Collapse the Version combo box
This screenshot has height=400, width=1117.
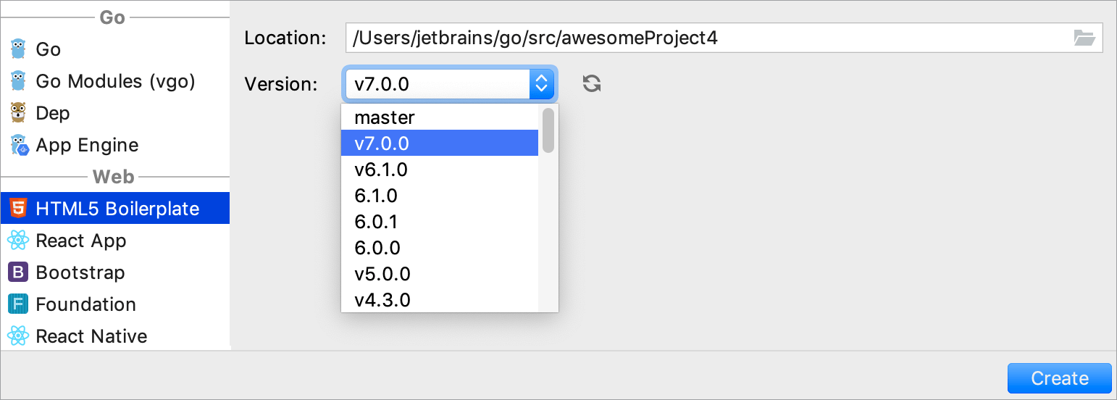pyautogui.click(x=540, y=84)
